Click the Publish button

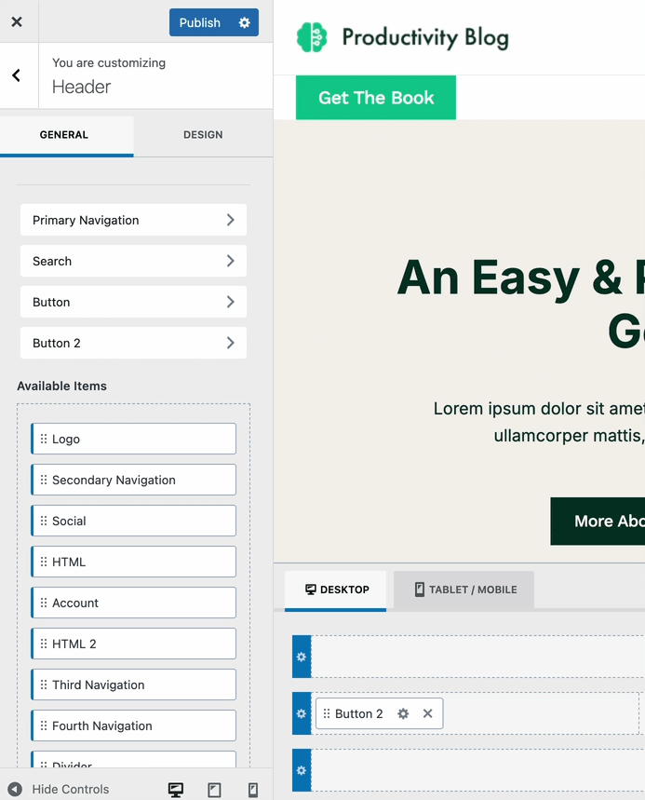(x=200, y=22)
